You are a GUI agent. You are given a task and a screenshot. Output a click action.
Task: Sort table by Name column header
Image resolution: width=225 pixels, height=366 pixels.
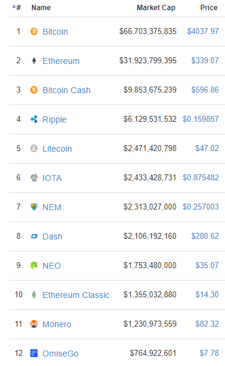tap(41, 8)
